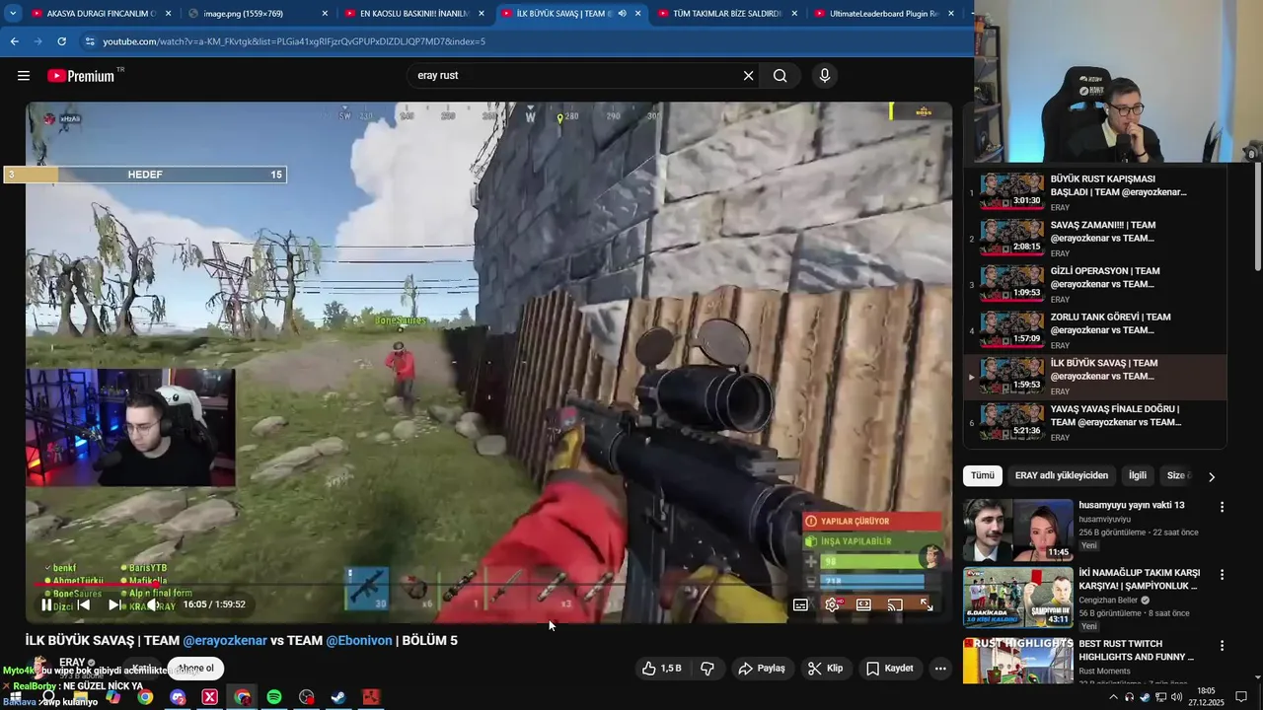Cast the video to a device

[x=895, y=605]
